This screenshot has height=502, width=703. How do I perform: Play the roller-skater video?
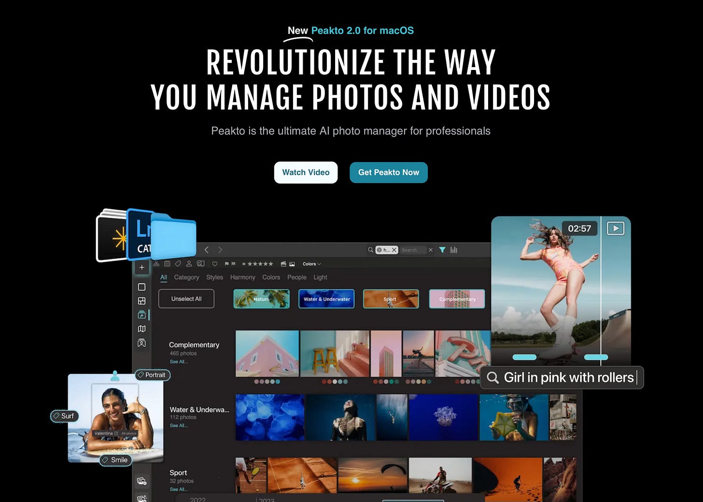(616, 228)
